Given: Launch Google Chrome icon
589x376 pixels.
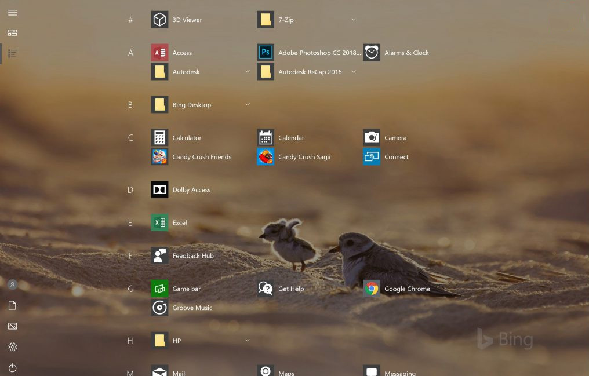Looking at the screenshot, I should point(372,289).
